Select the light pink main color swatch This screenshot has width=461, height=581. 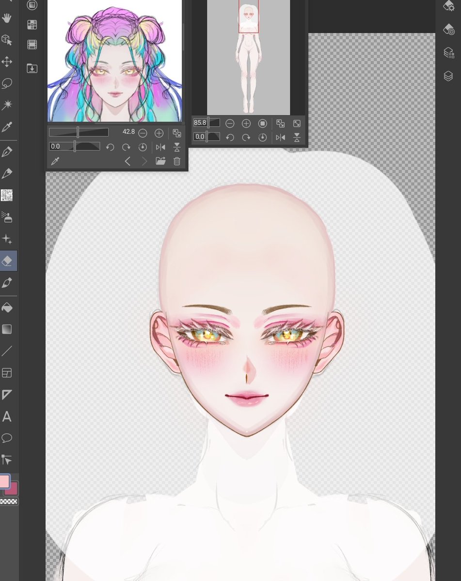click(x=4, y=482)
